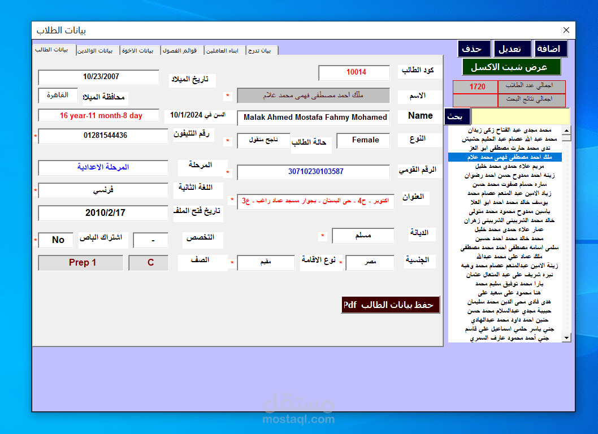Screen dimensions: 598x434
Task: Select student محمد خالد محمد احمد حسين
Action: click(505, 238)
